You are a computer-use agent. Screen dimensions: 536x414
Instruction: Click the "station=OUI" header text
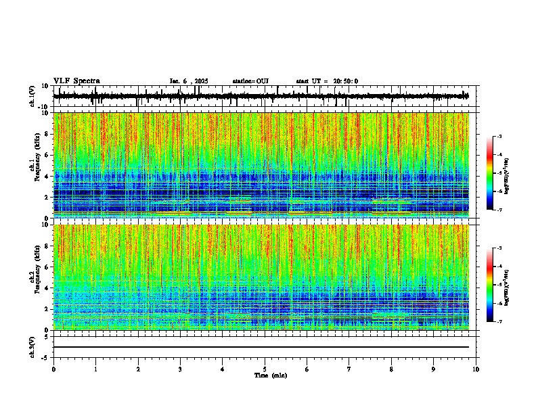point(250,81)
